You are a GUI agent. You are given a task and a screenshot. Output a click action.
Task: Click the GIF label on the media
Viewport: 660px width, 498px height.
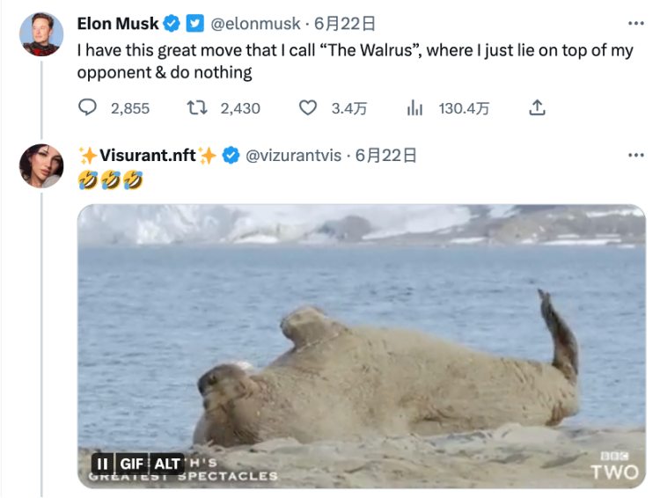[132, 464]
